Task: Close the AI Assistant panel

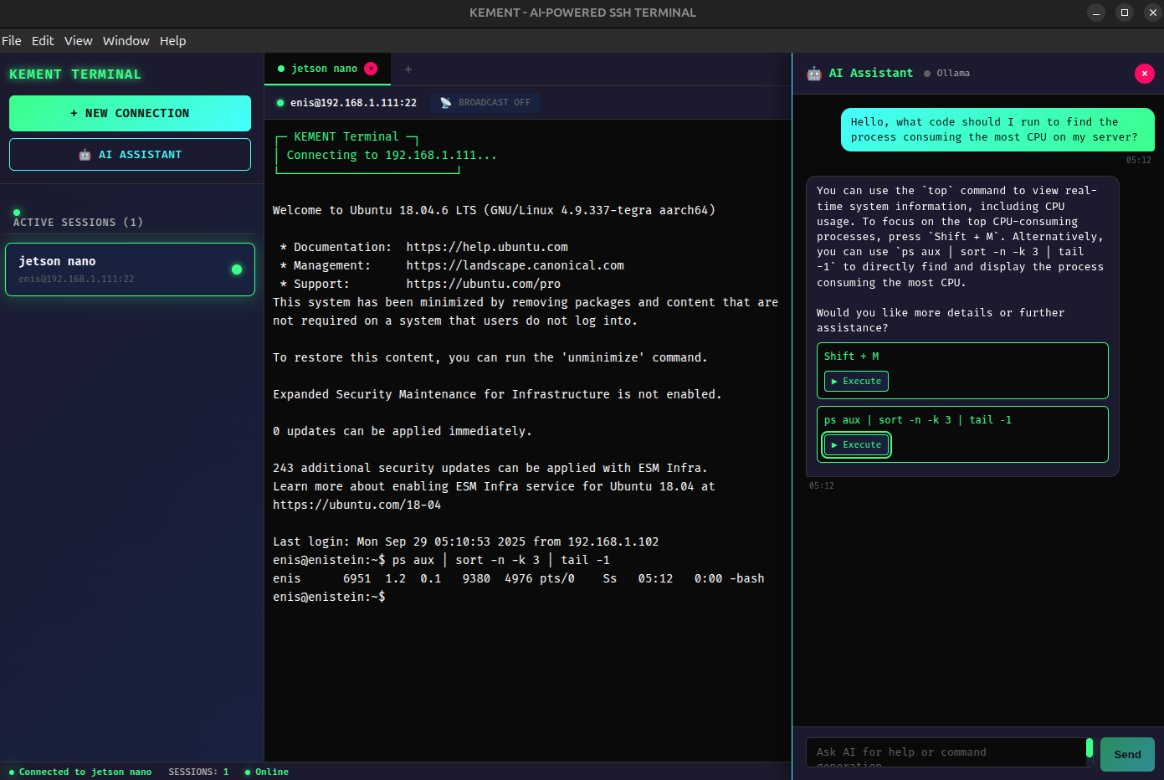Action: coord(1145,74)
